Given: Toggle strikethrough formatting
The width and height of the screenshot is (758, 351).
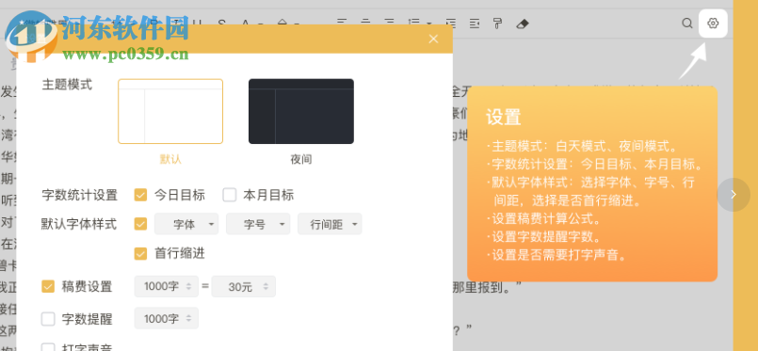Looking at the screenshot, I should click(222, 22).
